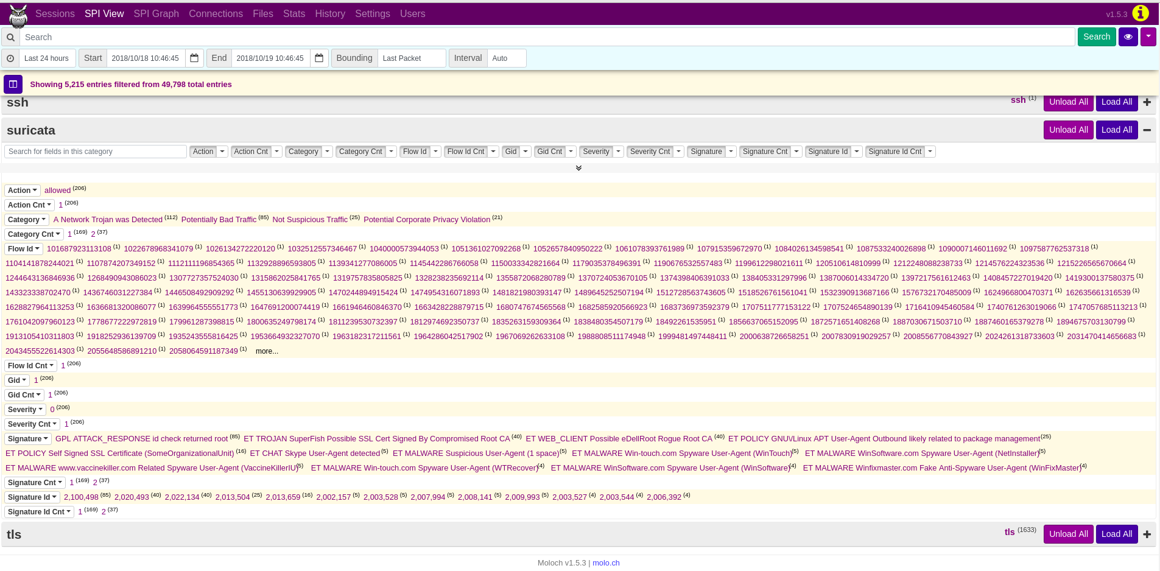Focus 'Search for fields in this category' box
The image size is (1160, 571).
96,152
